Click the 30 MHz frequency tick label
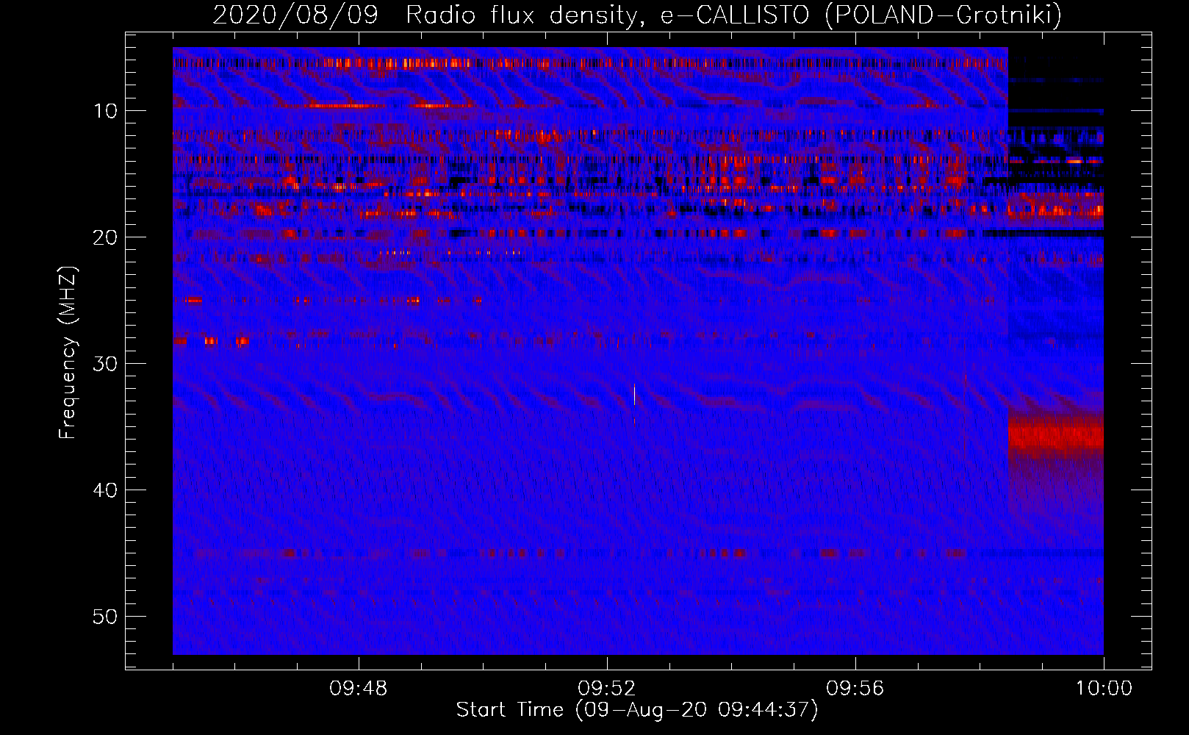The image size is (1189, 735). (106, 364)
